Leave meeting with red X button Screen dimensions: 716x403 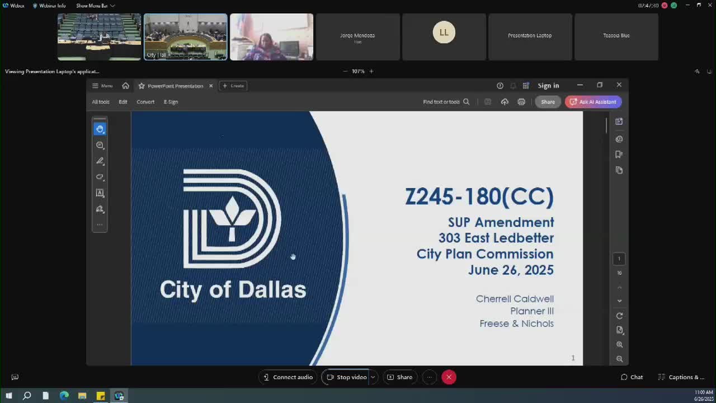[449, 377]
